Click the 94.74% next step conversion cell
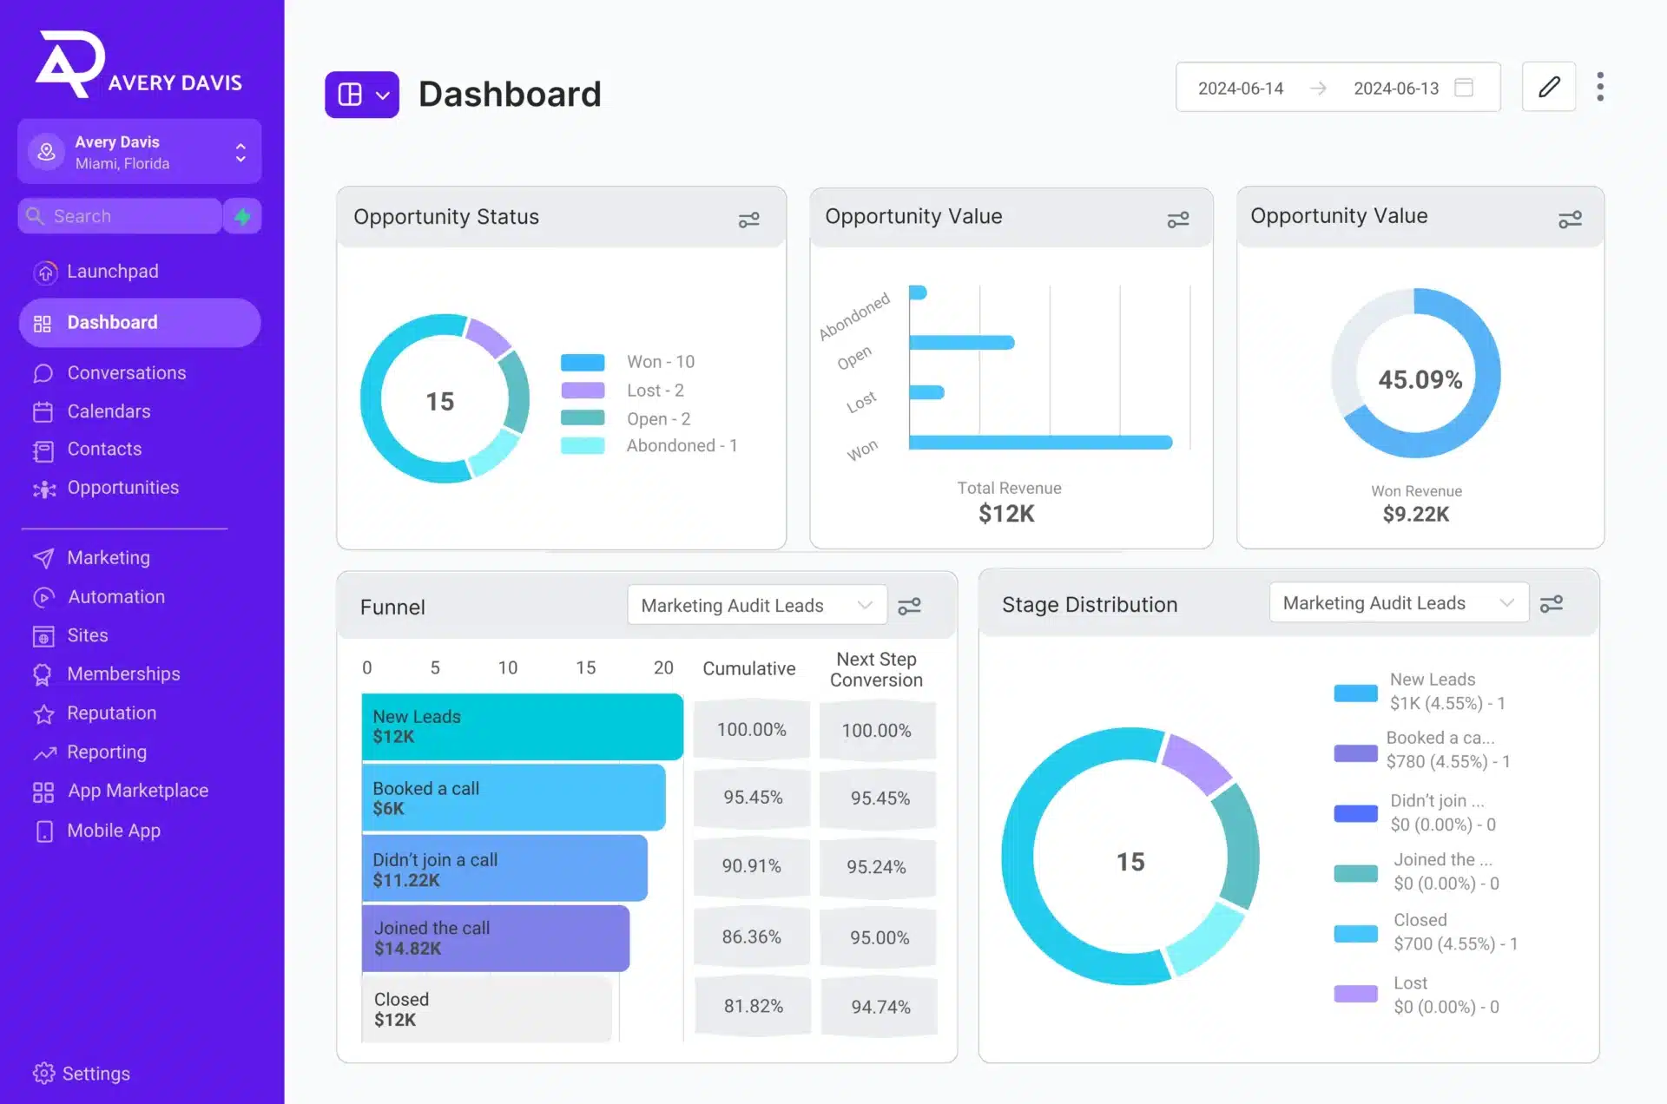1667x1104 pixels. point(880,1007)
